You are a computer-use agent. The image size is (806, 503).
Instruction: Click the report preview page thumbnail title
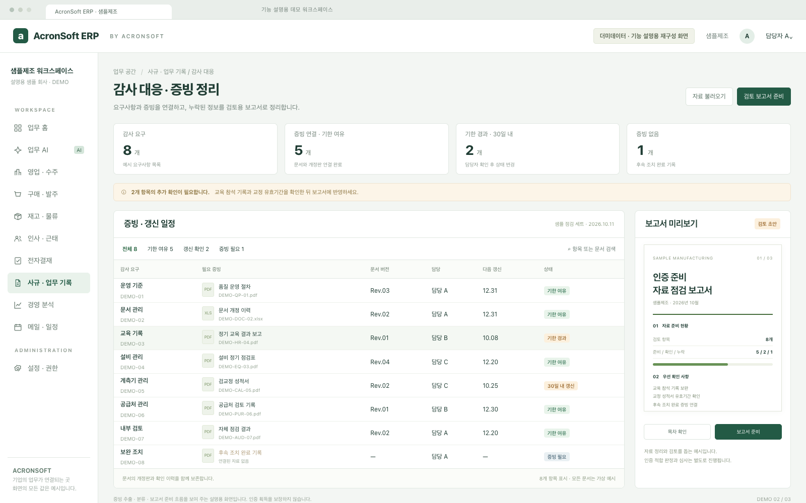683,284
